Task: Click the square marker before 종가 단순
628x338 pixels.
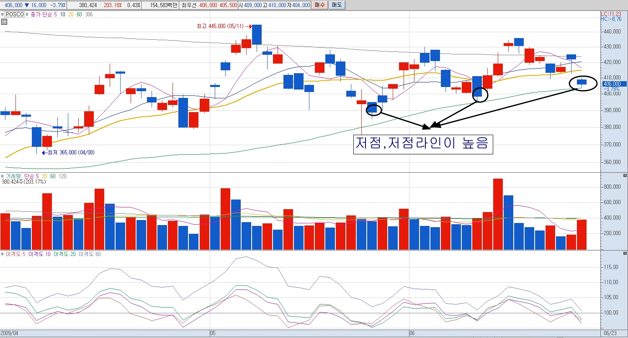Action: [x=27, y=14]
